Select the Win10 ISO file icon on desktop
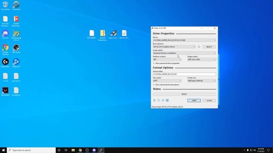 click(124, 34)
